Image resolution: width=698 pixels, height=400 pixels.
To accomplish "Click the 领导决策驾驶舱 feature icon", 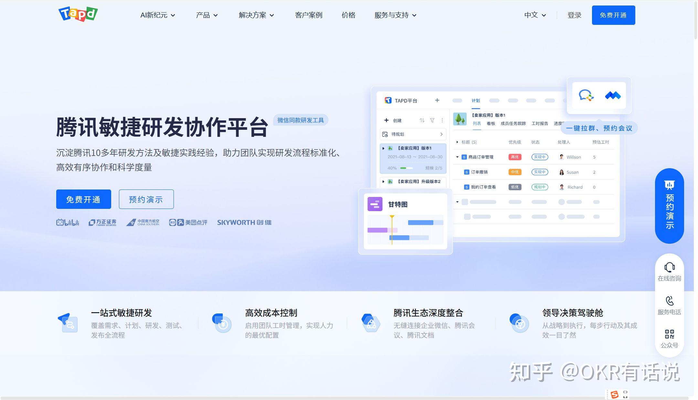I will tap(519, 323).
